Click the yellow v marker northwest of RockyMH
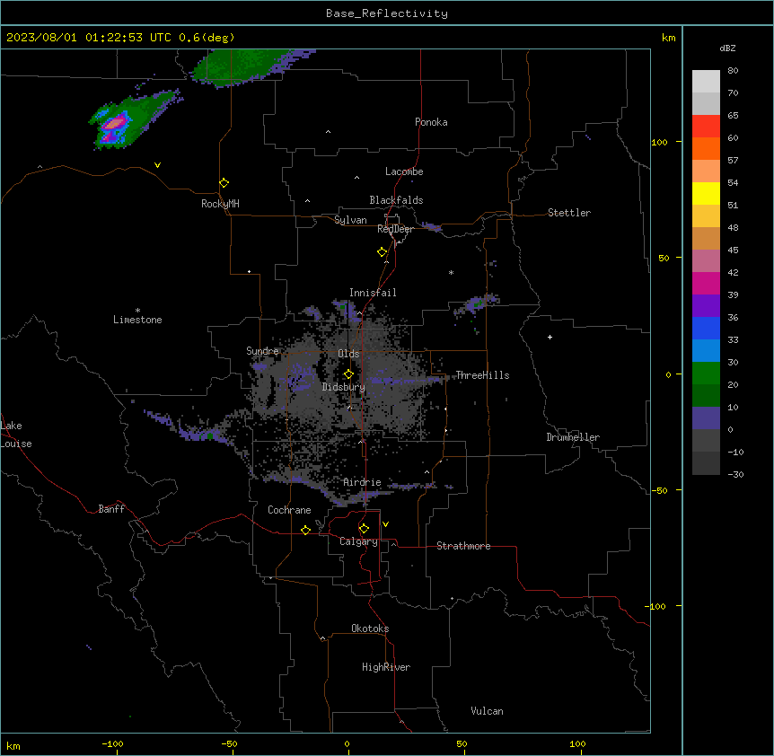 coord(157,165)
